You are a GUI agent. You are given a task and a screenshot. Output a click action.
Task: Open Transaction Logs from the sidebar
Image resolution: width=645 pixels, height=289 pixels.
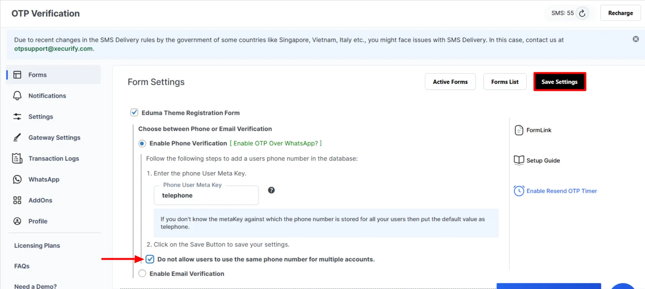coord(17,158)
